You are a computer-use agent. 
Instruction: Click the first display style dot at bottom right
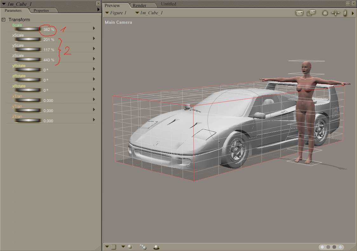[x=322, y=247]
